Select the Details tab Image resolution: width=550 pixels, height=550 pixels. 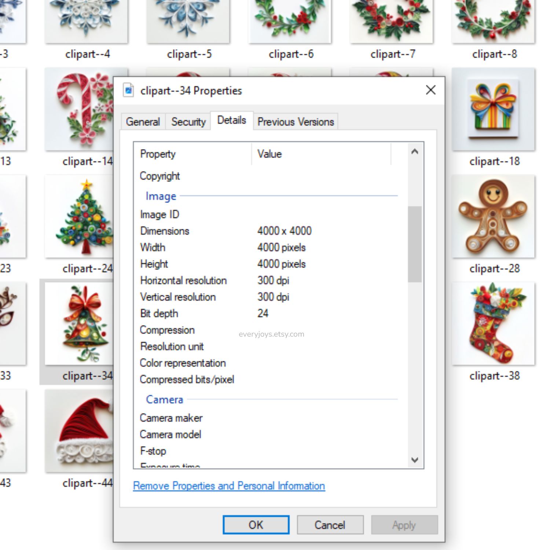232,120
